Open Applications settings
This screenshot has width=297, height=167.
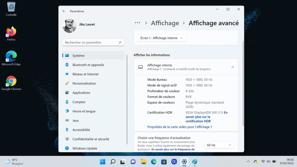tap(93, 93)
